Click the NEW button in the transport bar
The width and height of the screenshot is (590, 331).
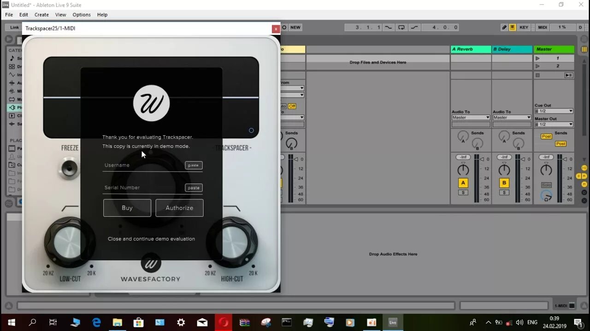(295, 27)
